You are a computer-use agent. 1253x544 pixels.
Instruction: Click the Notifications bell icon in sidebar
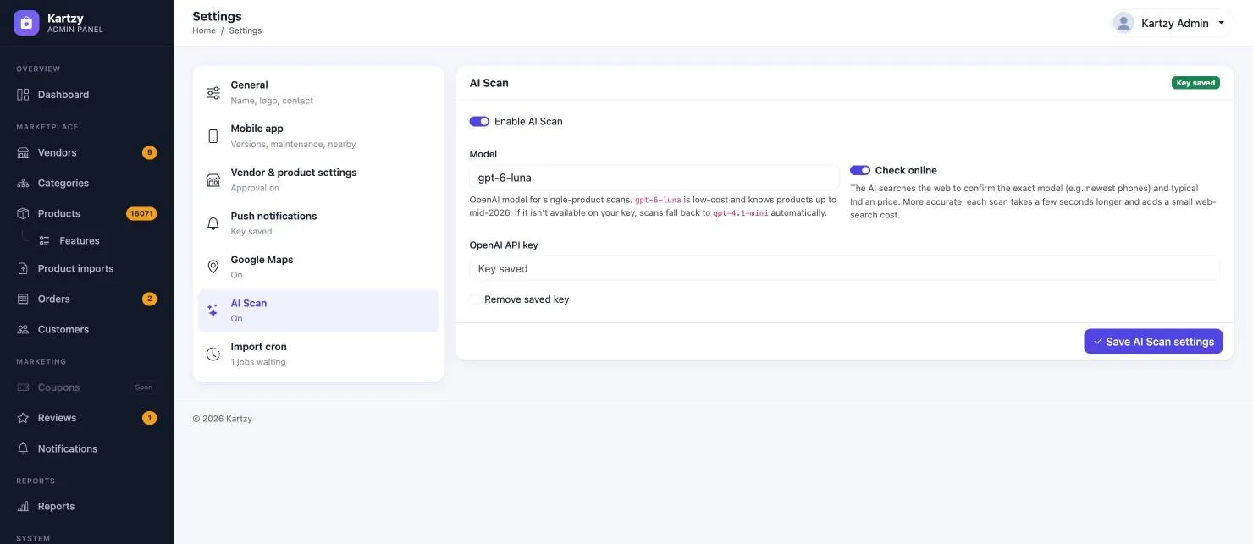tap(23, 448)
